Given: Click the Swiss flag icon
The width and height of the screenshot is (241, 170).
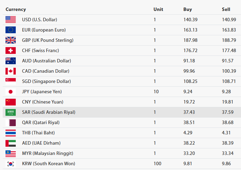Looking at the screenshot, I should [11, 50].
